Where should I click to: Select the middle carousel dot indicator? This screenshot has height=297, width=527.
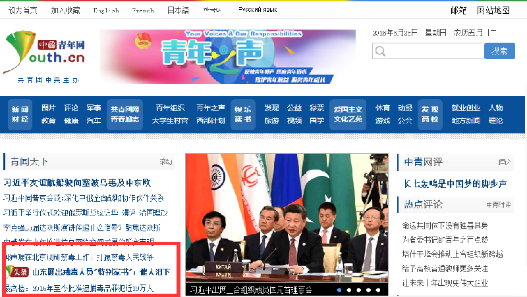pos(359,289)
